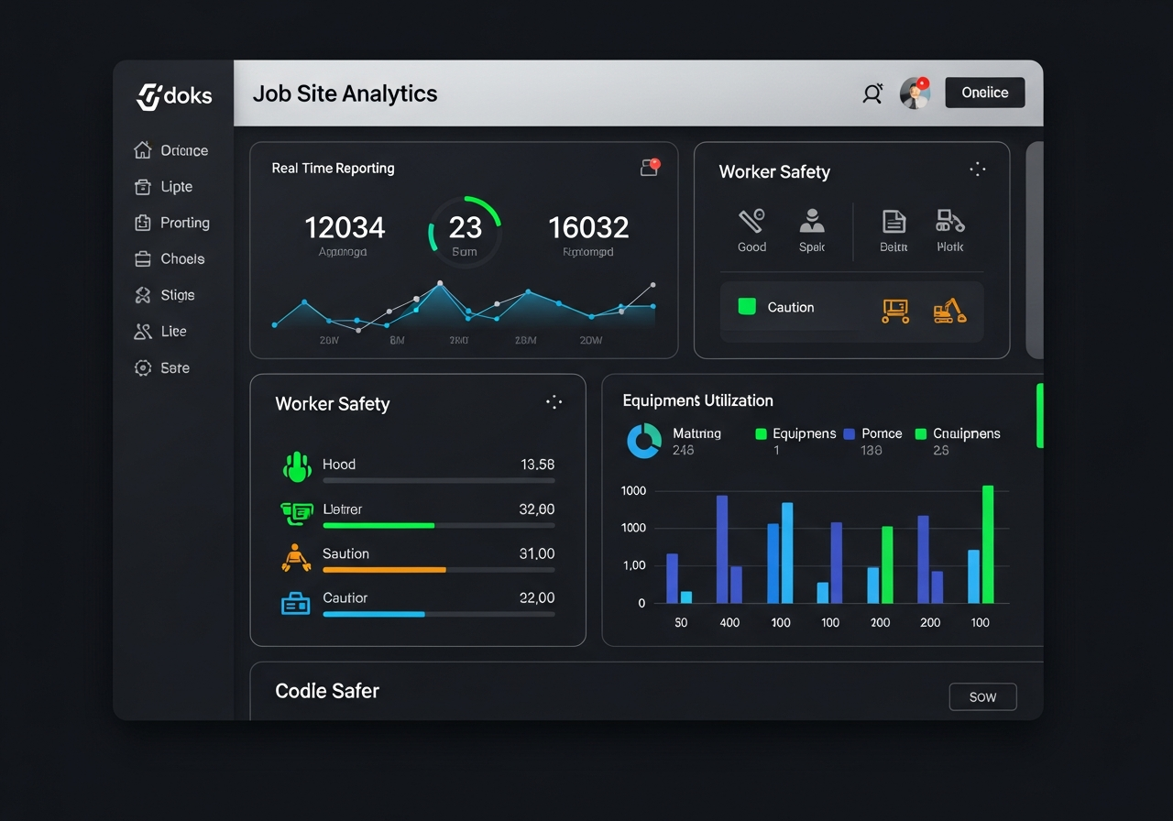Open the profile avatar in the header

point(915,93)
